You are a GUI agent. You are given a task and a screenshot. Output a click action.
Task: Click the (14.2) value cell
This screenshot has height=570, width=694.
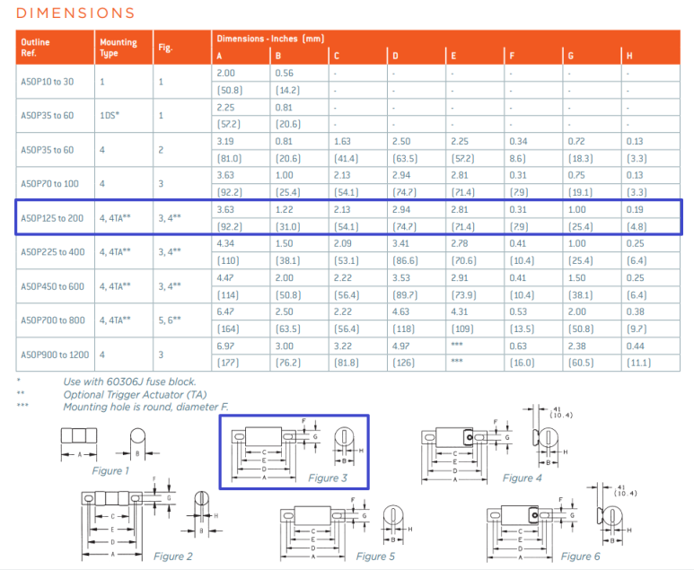[300, 91]
